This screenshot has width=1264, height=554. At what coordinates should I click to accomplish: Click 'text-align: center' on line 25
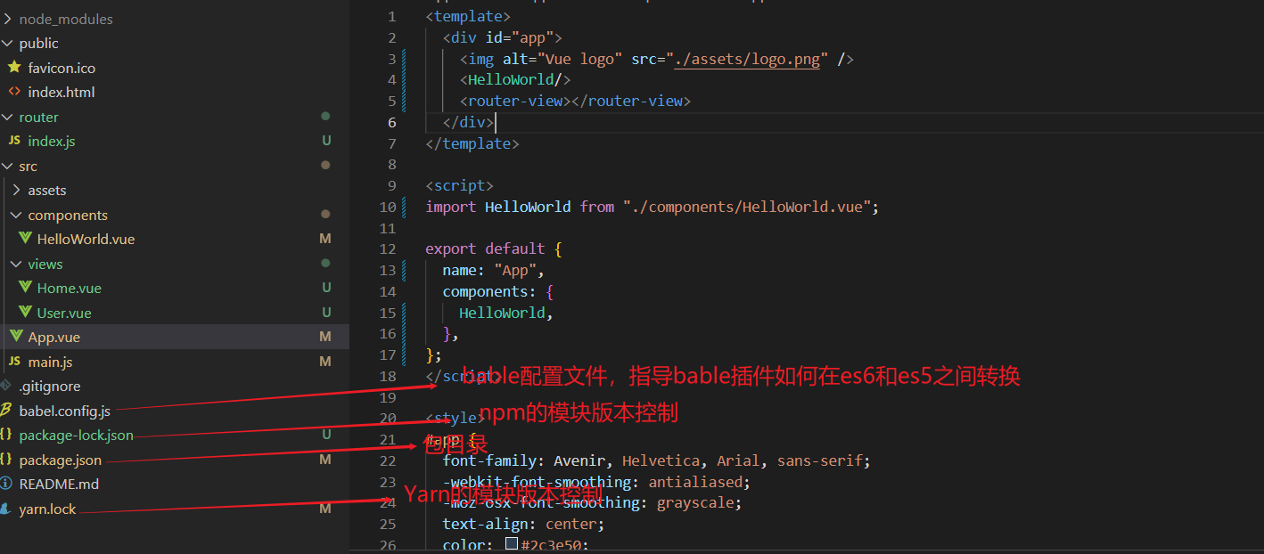(x=523, y=524)
